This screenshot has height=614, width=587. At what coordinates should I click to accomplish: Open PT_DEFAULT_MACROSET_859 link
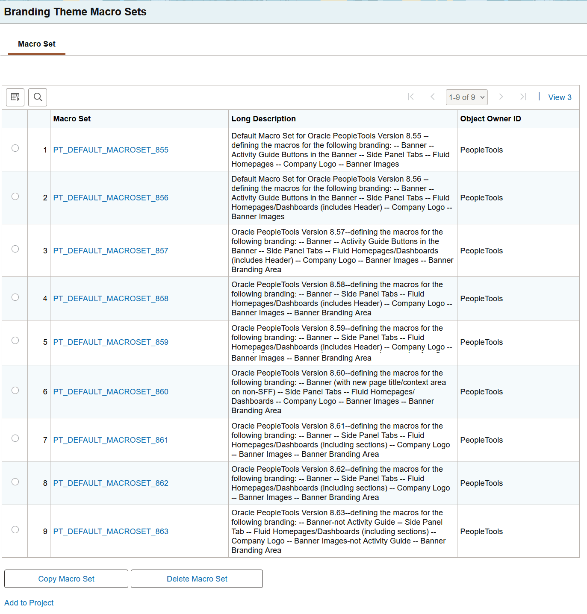coord(111,342)
